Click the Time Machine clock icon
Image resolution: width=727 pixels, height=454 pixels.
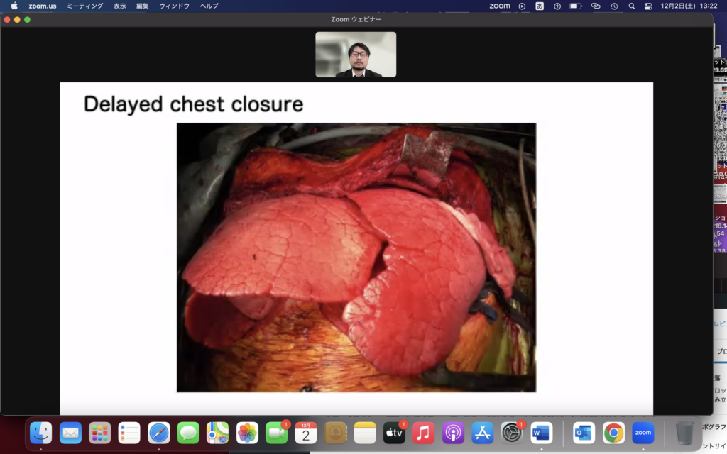613,6
